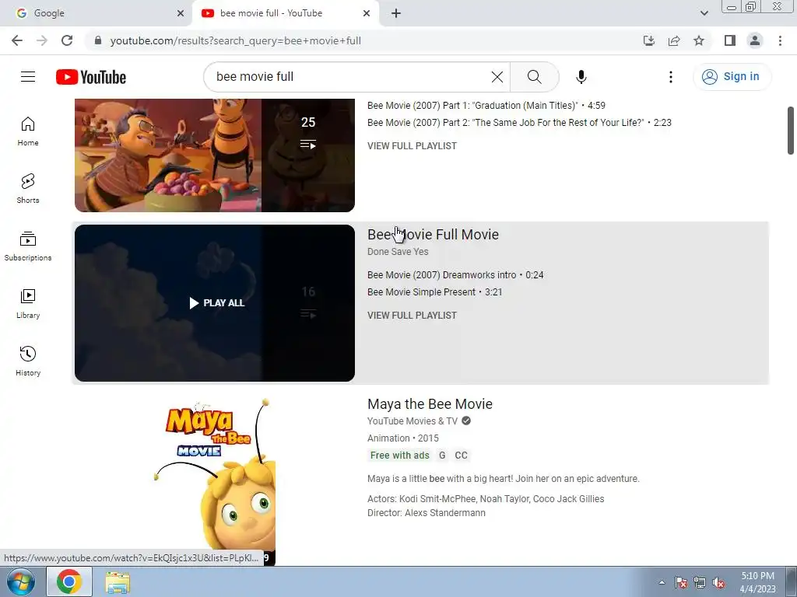Click the network tray icon

tap(700, 582)
